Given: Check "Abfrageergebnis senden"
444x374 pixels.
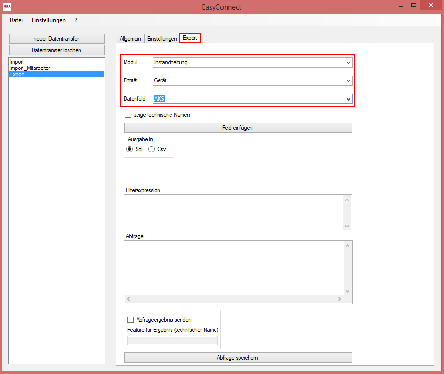Looking at the screenshot, I should tap(130, 319).
